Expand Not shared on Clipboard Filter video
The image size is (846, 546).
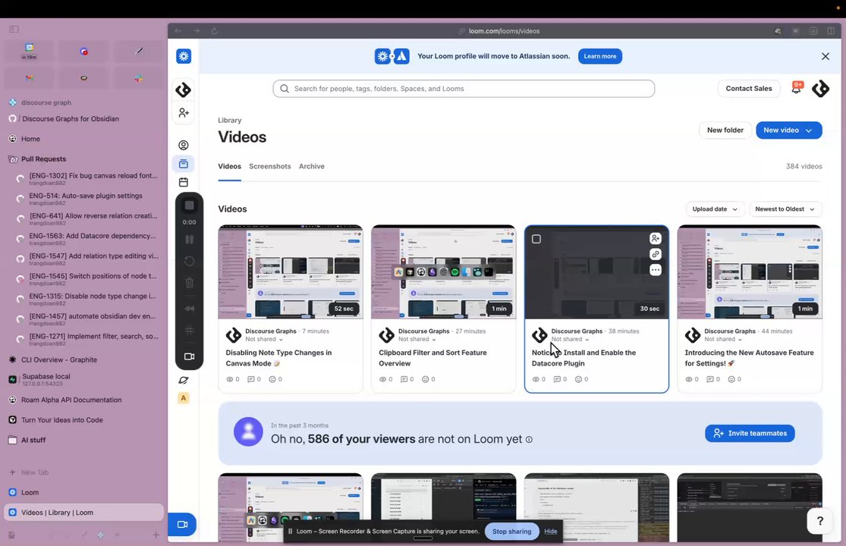(x=417, y=339)
